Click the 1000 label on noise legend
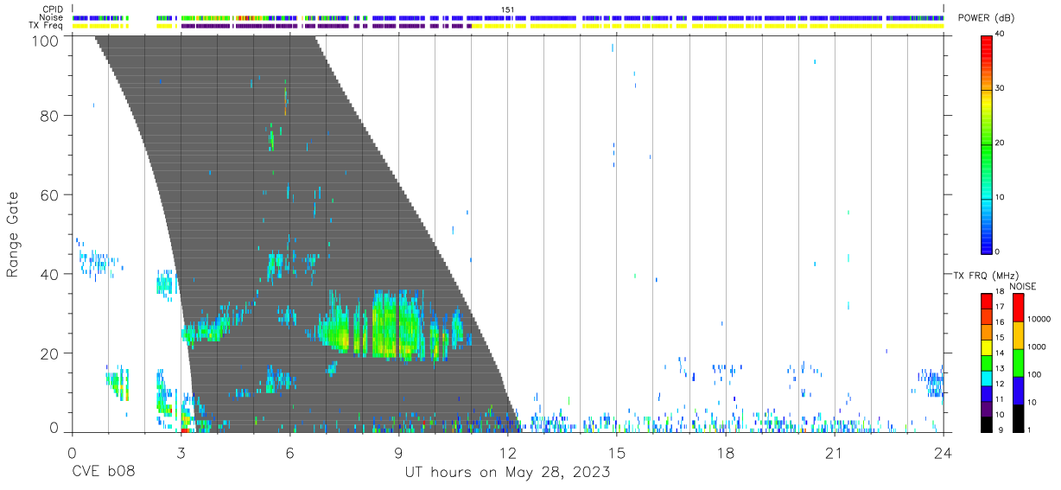1061x490 pixels. tap(1036, 347)
